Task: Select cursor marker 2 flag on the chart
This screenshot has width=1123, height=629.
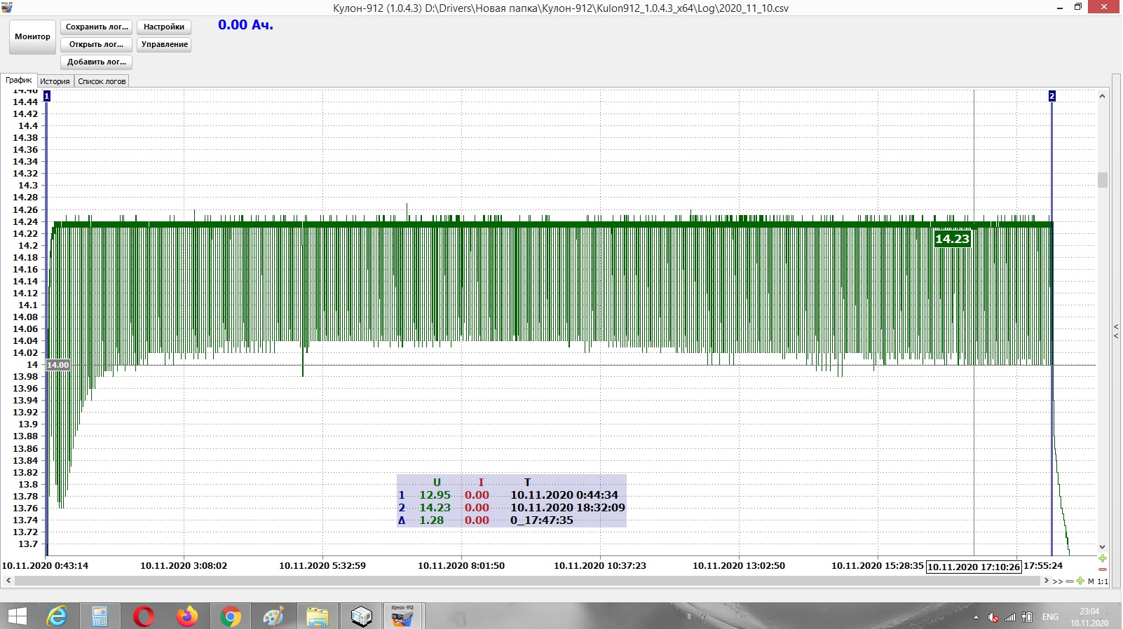Action: [x=1051, y=96]
